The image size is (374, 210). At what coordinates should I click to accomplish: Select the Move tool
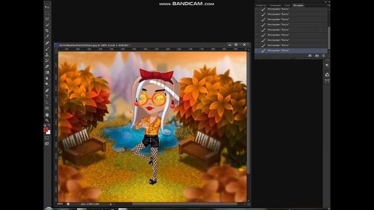(x=47, y=8)
